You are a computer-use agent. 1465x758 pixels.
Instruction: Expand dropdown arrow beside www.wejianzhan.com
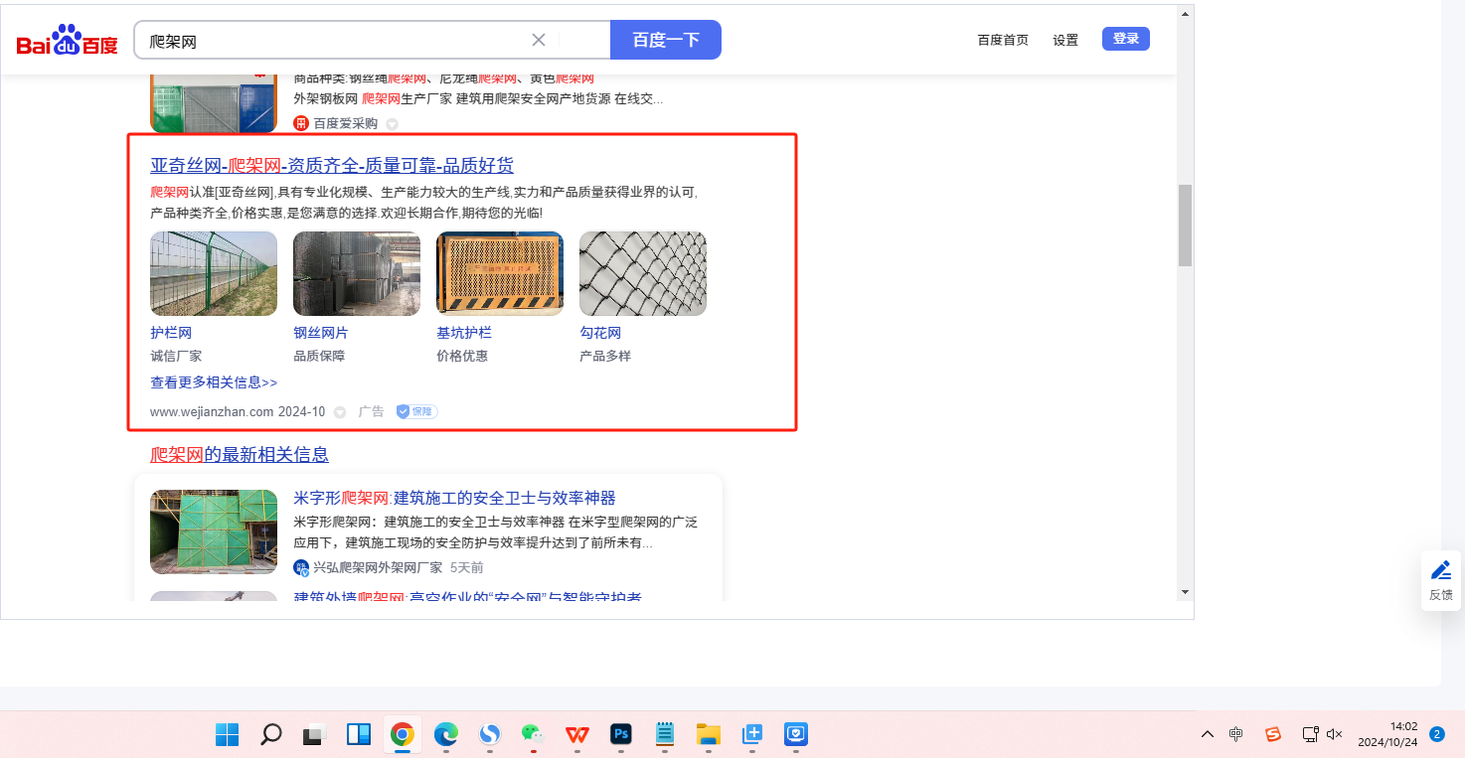point(340,412)
